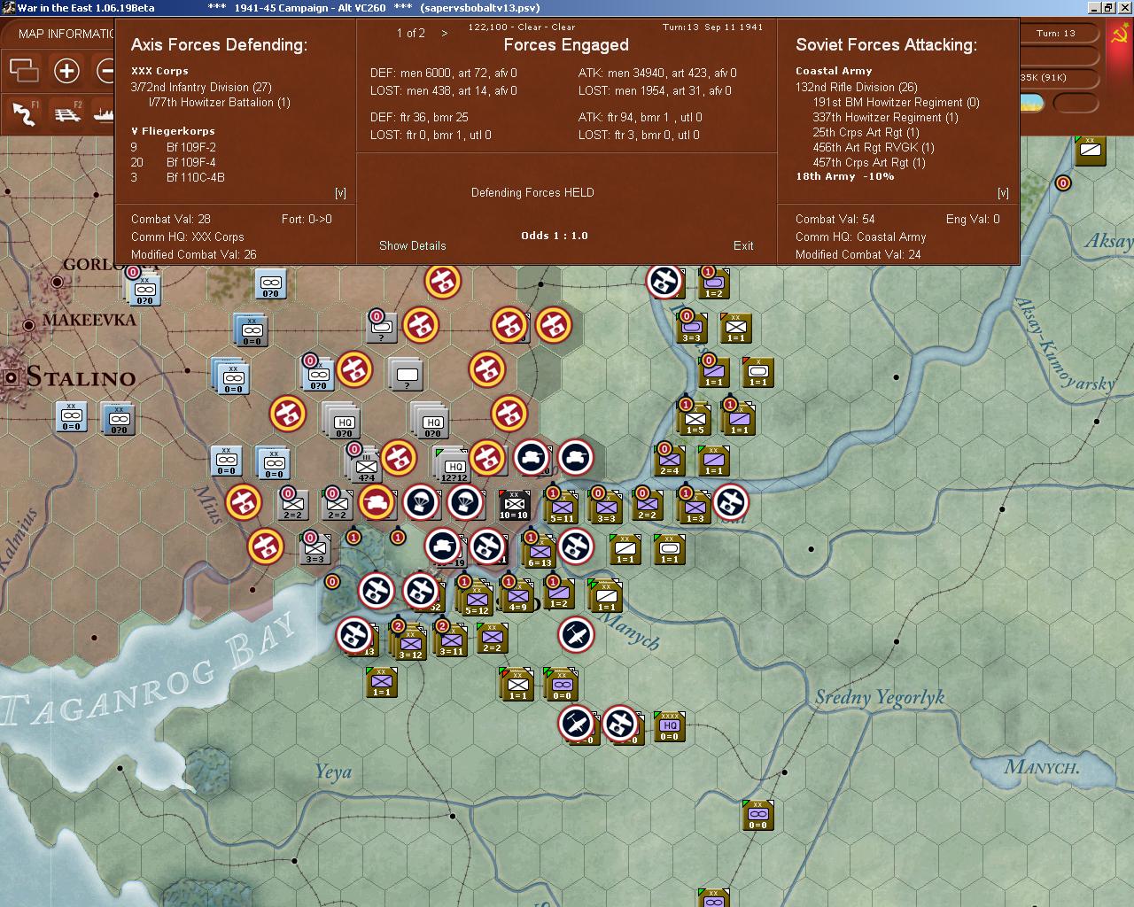The image size is (1134, 907).
Task: Select the Soviet 5=11 unit counter
Action: click(562, 507)
